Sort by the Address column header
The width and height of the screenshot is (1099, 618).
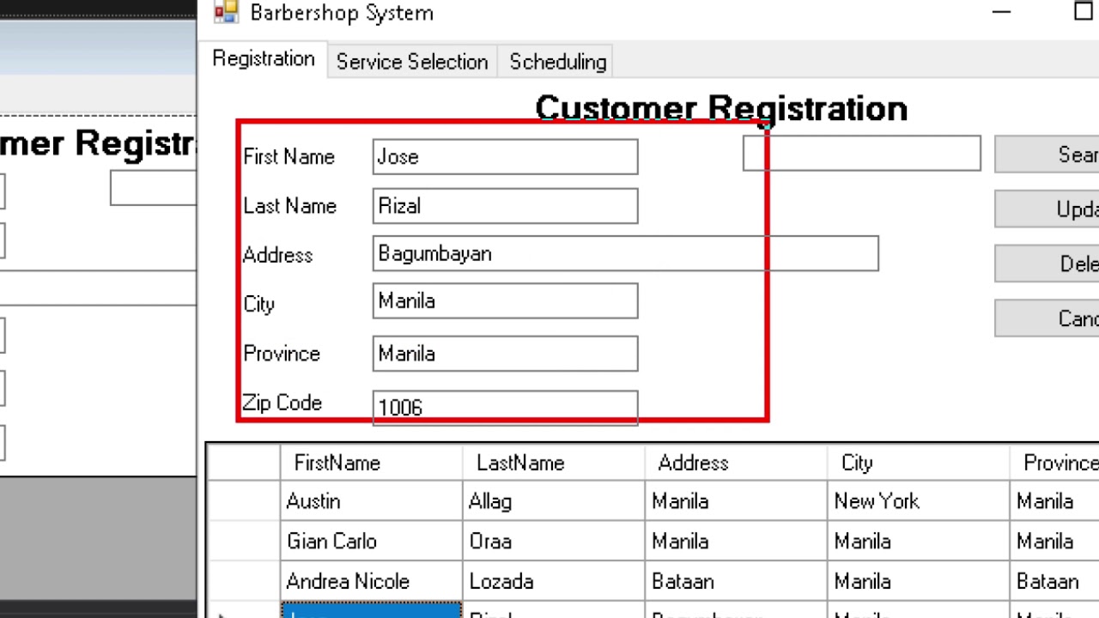coord(736,463)
